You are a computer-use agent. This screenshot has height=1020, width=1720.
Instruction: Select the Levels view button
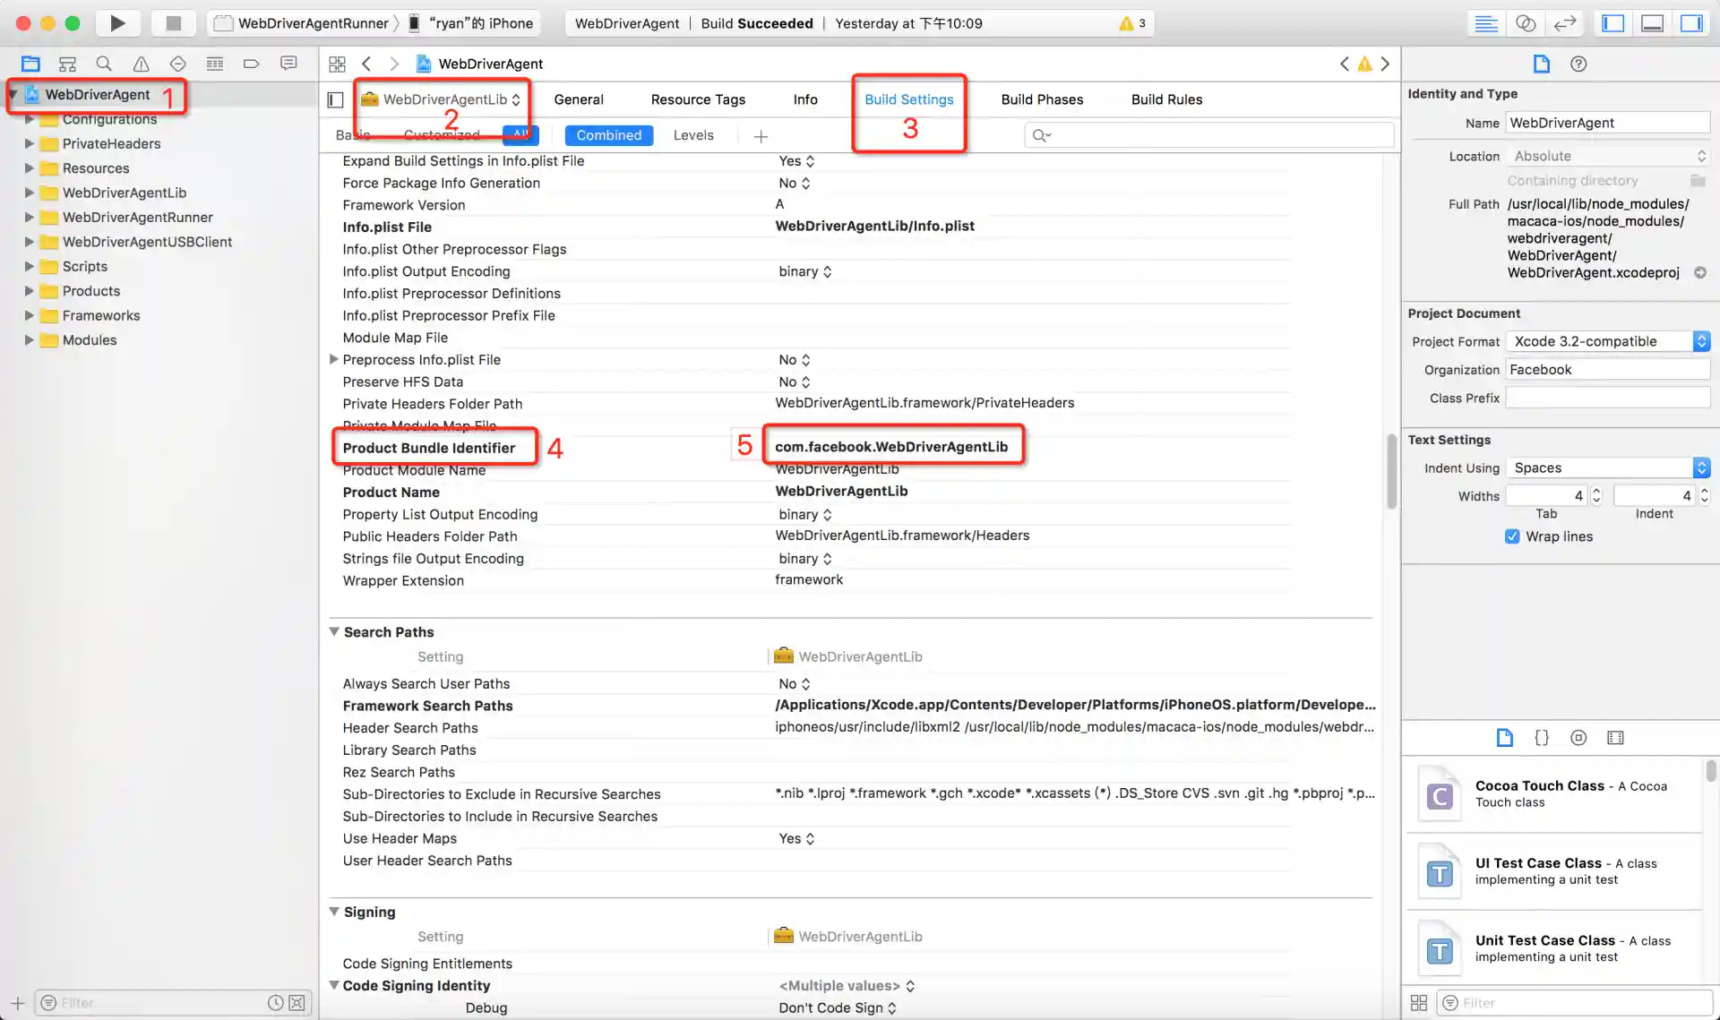point(693,135)
